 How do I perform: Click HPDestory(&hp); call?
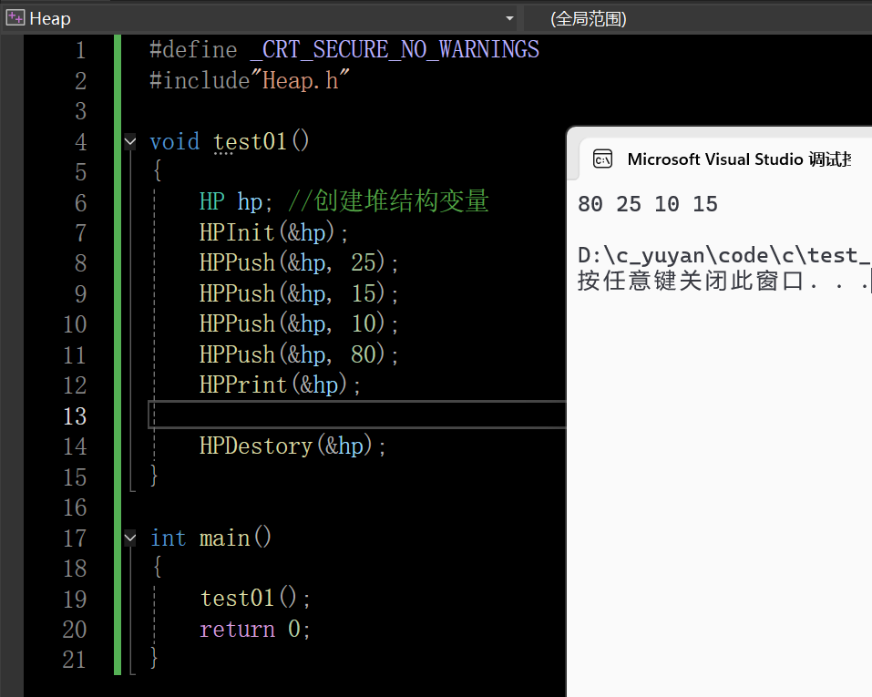pos(292,446)
